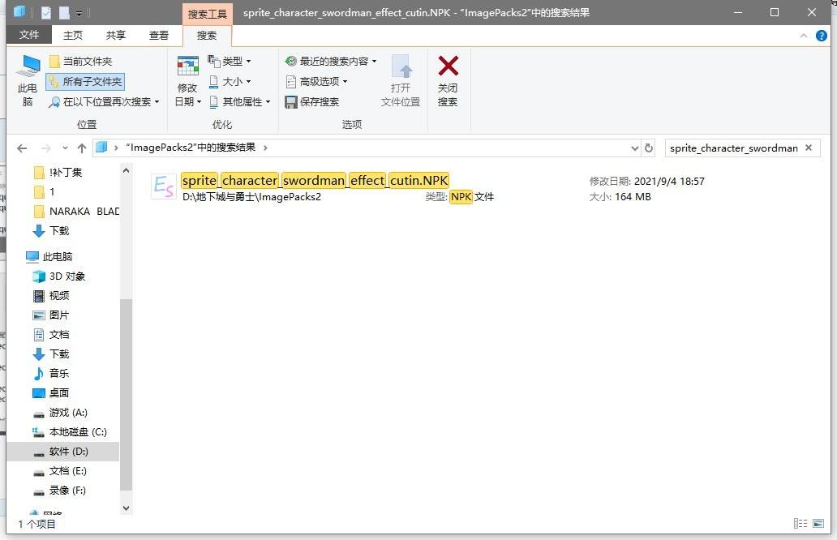Toggle 所有子文件夹 search scope option

[x=83, y=82]
